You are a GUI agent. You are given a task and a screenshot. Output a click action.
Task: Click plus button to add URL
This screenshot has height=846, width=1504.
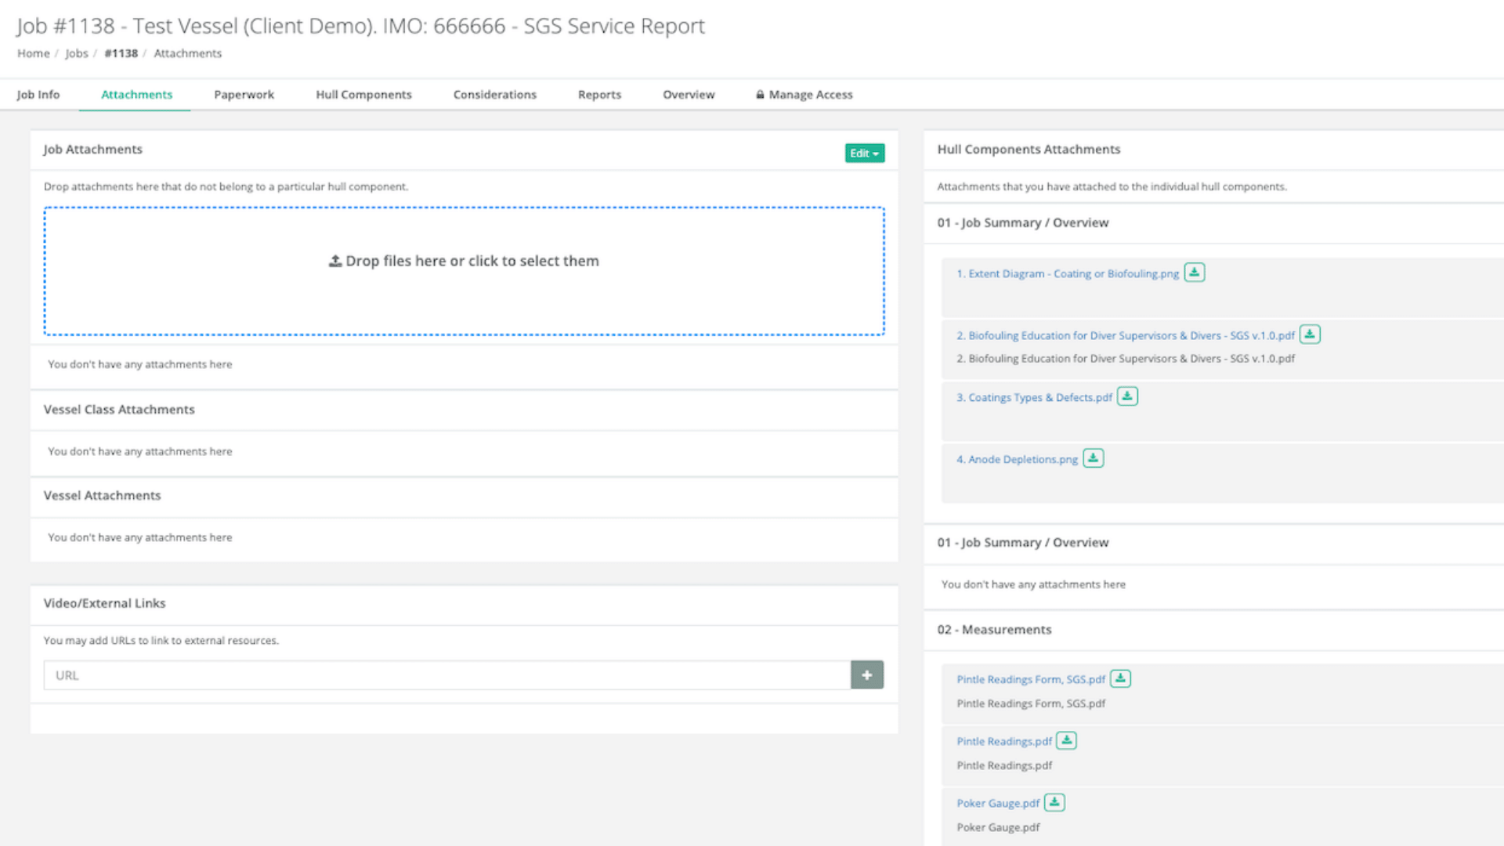tap(866, 674)
